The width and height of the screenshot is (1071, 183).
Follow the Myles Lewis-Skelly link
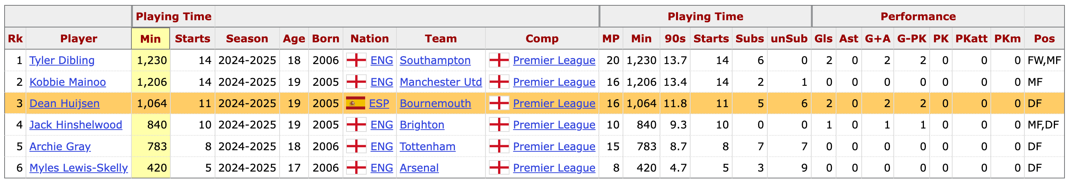pyautogui.click(x=79, y=168)
